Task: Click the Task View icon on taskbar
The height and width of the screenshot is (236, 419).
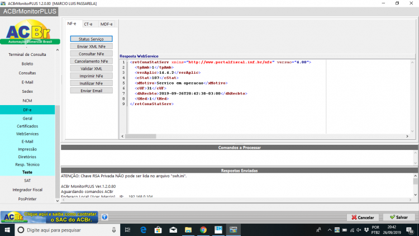Action: click(127, 230)
